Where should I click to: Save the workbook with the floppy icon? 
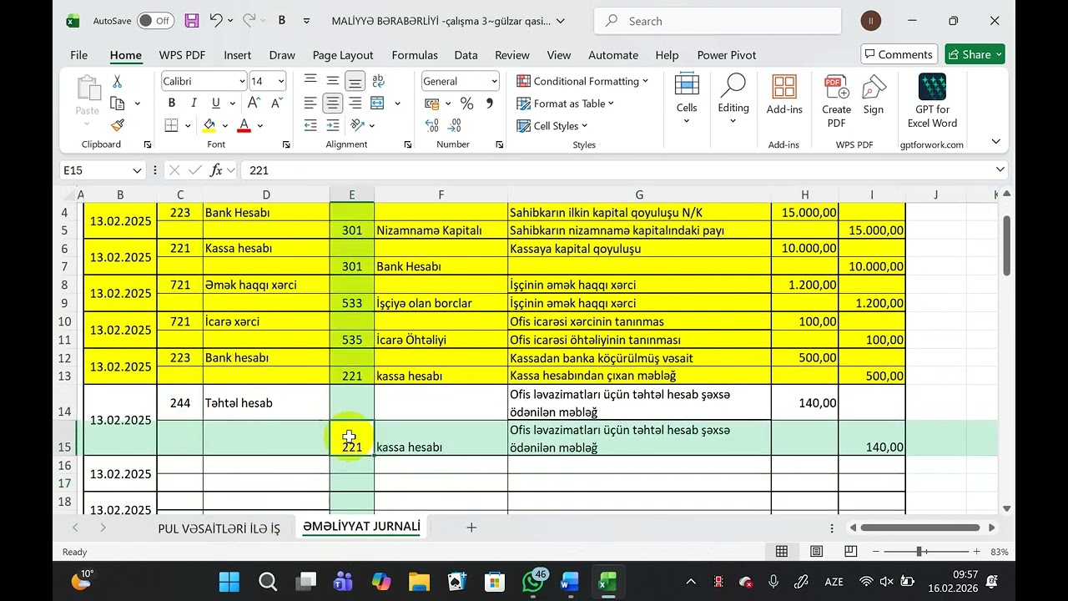[x=192, y=21]
